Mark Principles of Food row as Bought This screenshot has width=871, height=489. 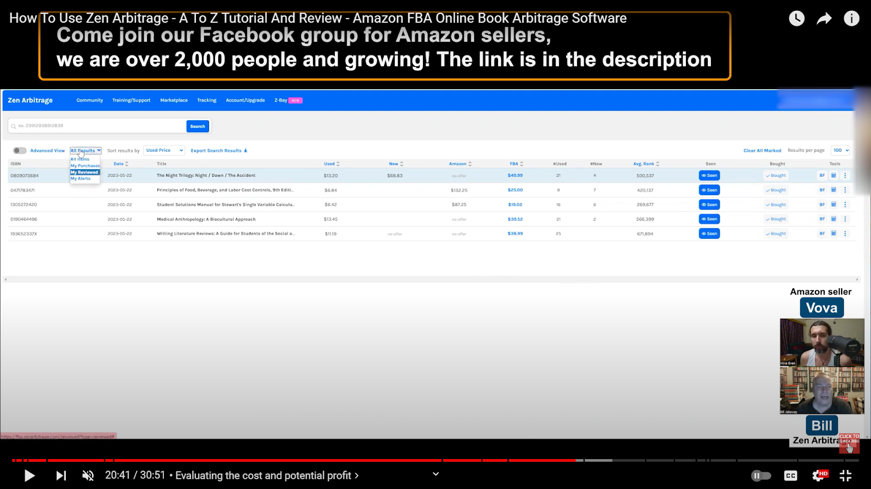pyautogui.click(x=776, y=190)
